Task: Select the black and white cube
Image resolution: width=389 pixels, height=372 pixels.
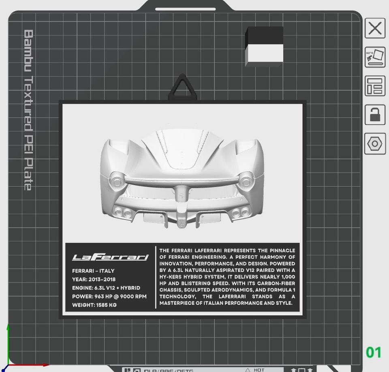Action: (264, 47)
